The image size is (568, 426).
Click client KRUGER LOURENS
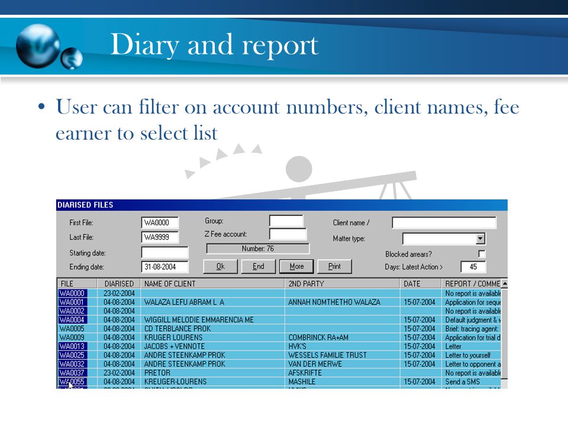tap(173, 337)
